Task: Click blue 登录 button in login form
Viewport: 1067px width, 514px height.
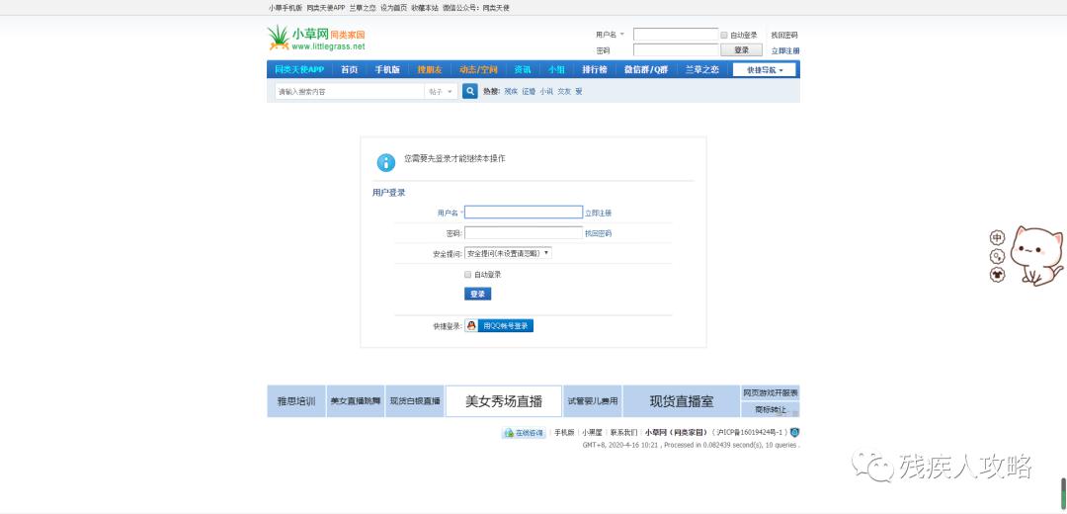Action: tap(478, 295)
